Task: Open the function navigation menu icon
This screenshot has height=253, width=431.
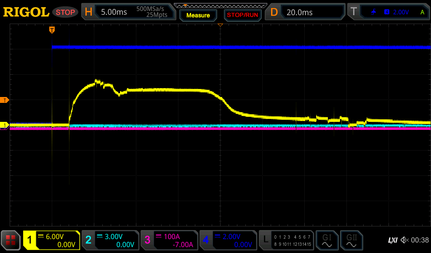Action: click(11, 240)
